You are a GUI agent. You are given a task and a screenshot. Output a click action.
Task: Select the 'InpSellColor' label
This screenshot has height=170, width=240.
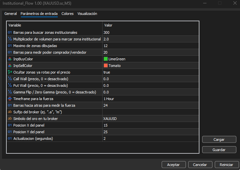(x=23, y=66)
